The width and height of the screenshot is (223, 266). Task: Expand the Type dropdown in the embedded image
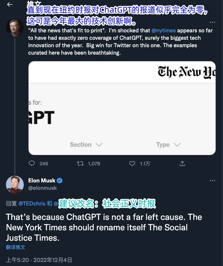[x=168, y=145]
